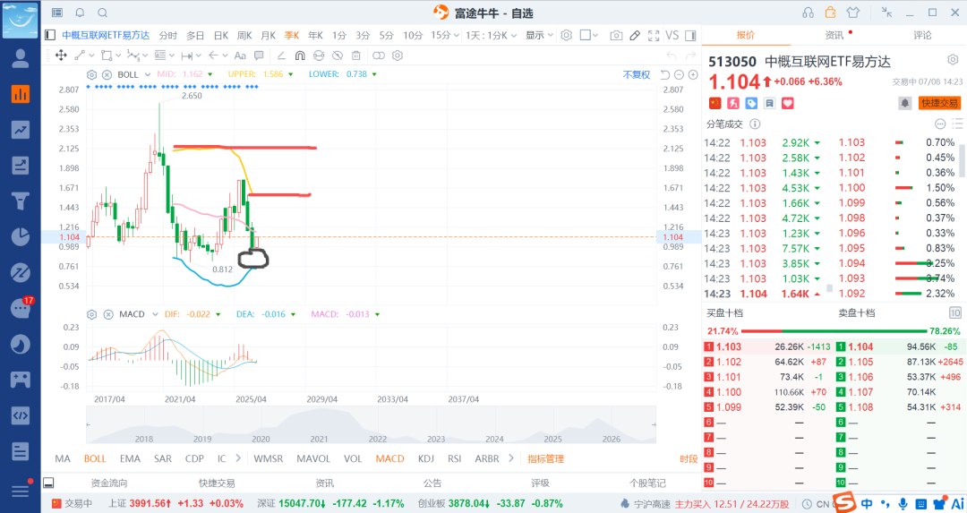Expand the MACD subchart name dropdown

(x=156, y=314)
